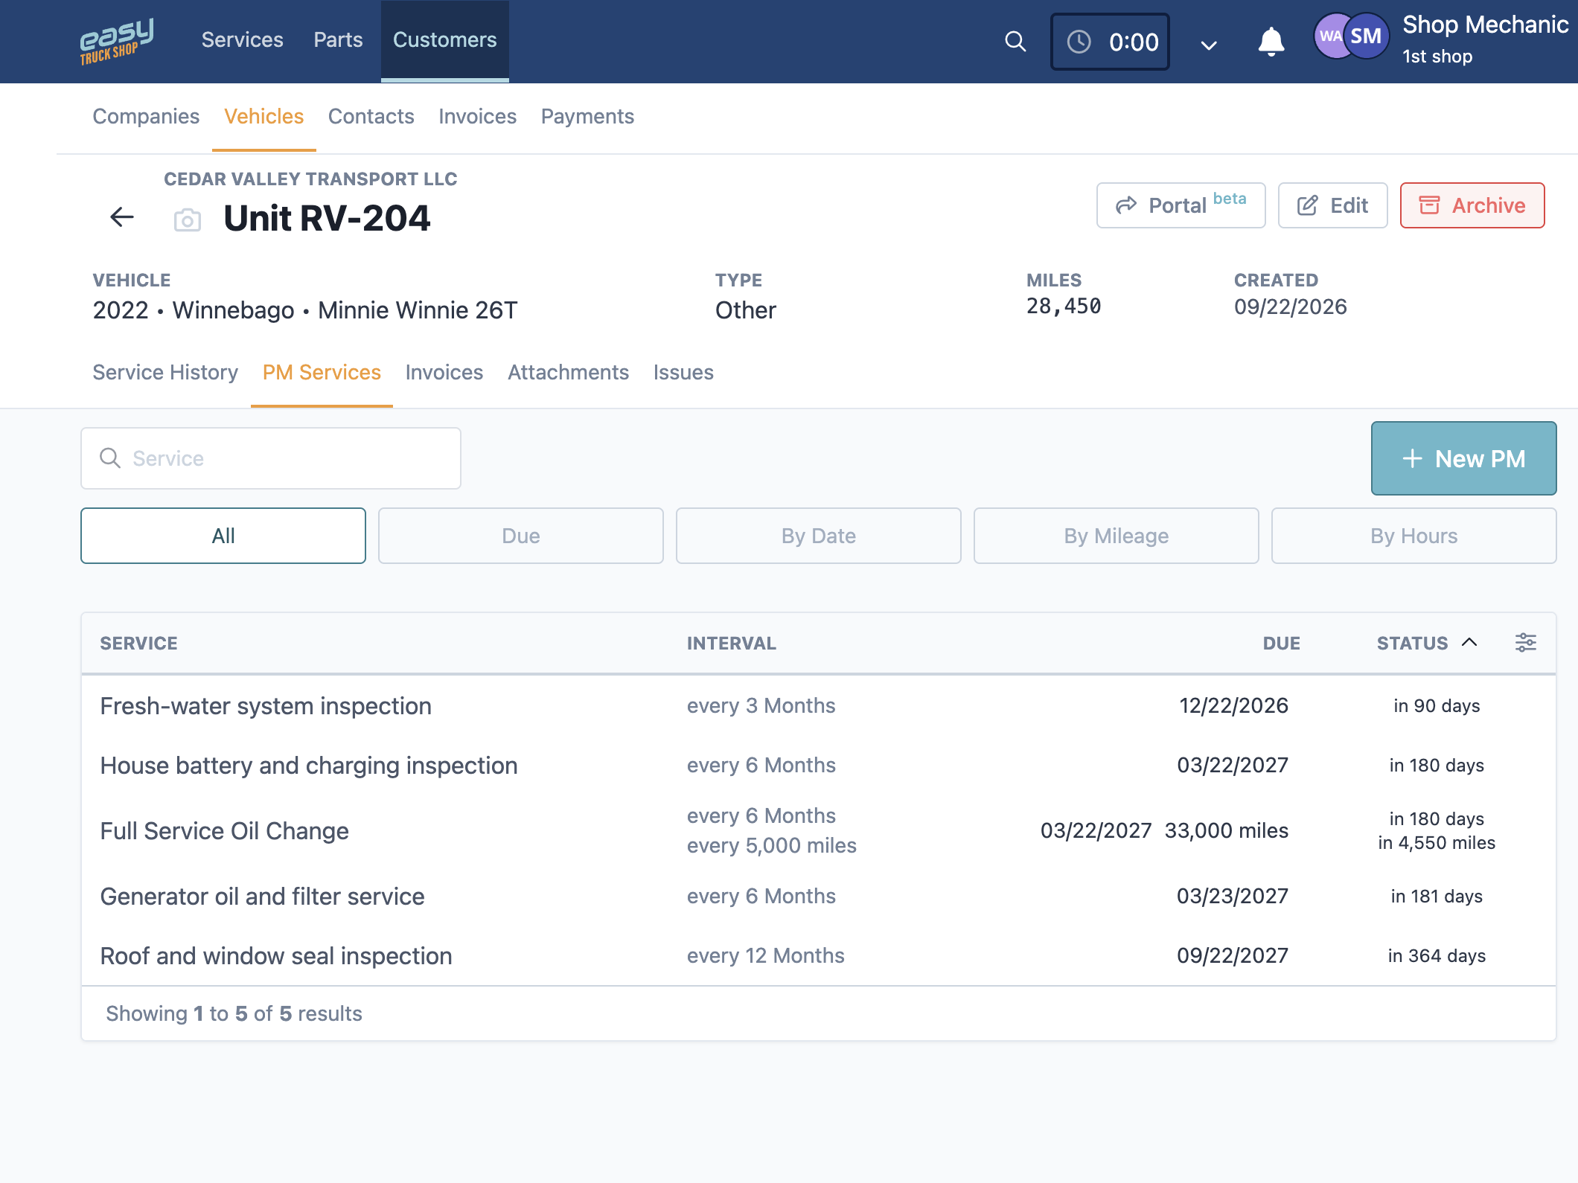Switch to the Contacts tab
The width and height of the screenshot is (1578, 1183).
pyautogui.click(x=371, y=117)
